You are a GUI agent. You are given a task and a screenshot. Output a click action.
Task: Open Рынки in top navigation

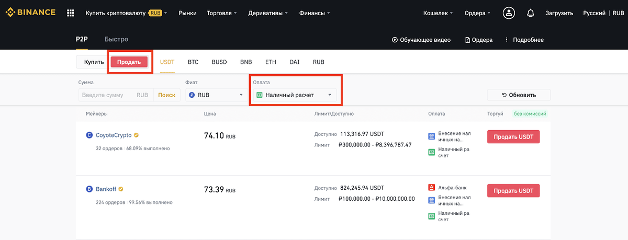[187, 13]
